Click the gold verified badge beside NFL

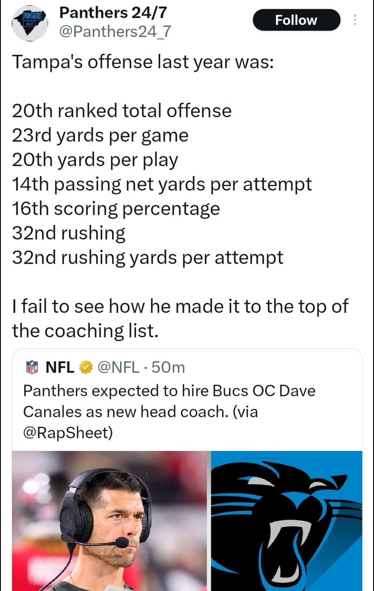click(86, 367)
